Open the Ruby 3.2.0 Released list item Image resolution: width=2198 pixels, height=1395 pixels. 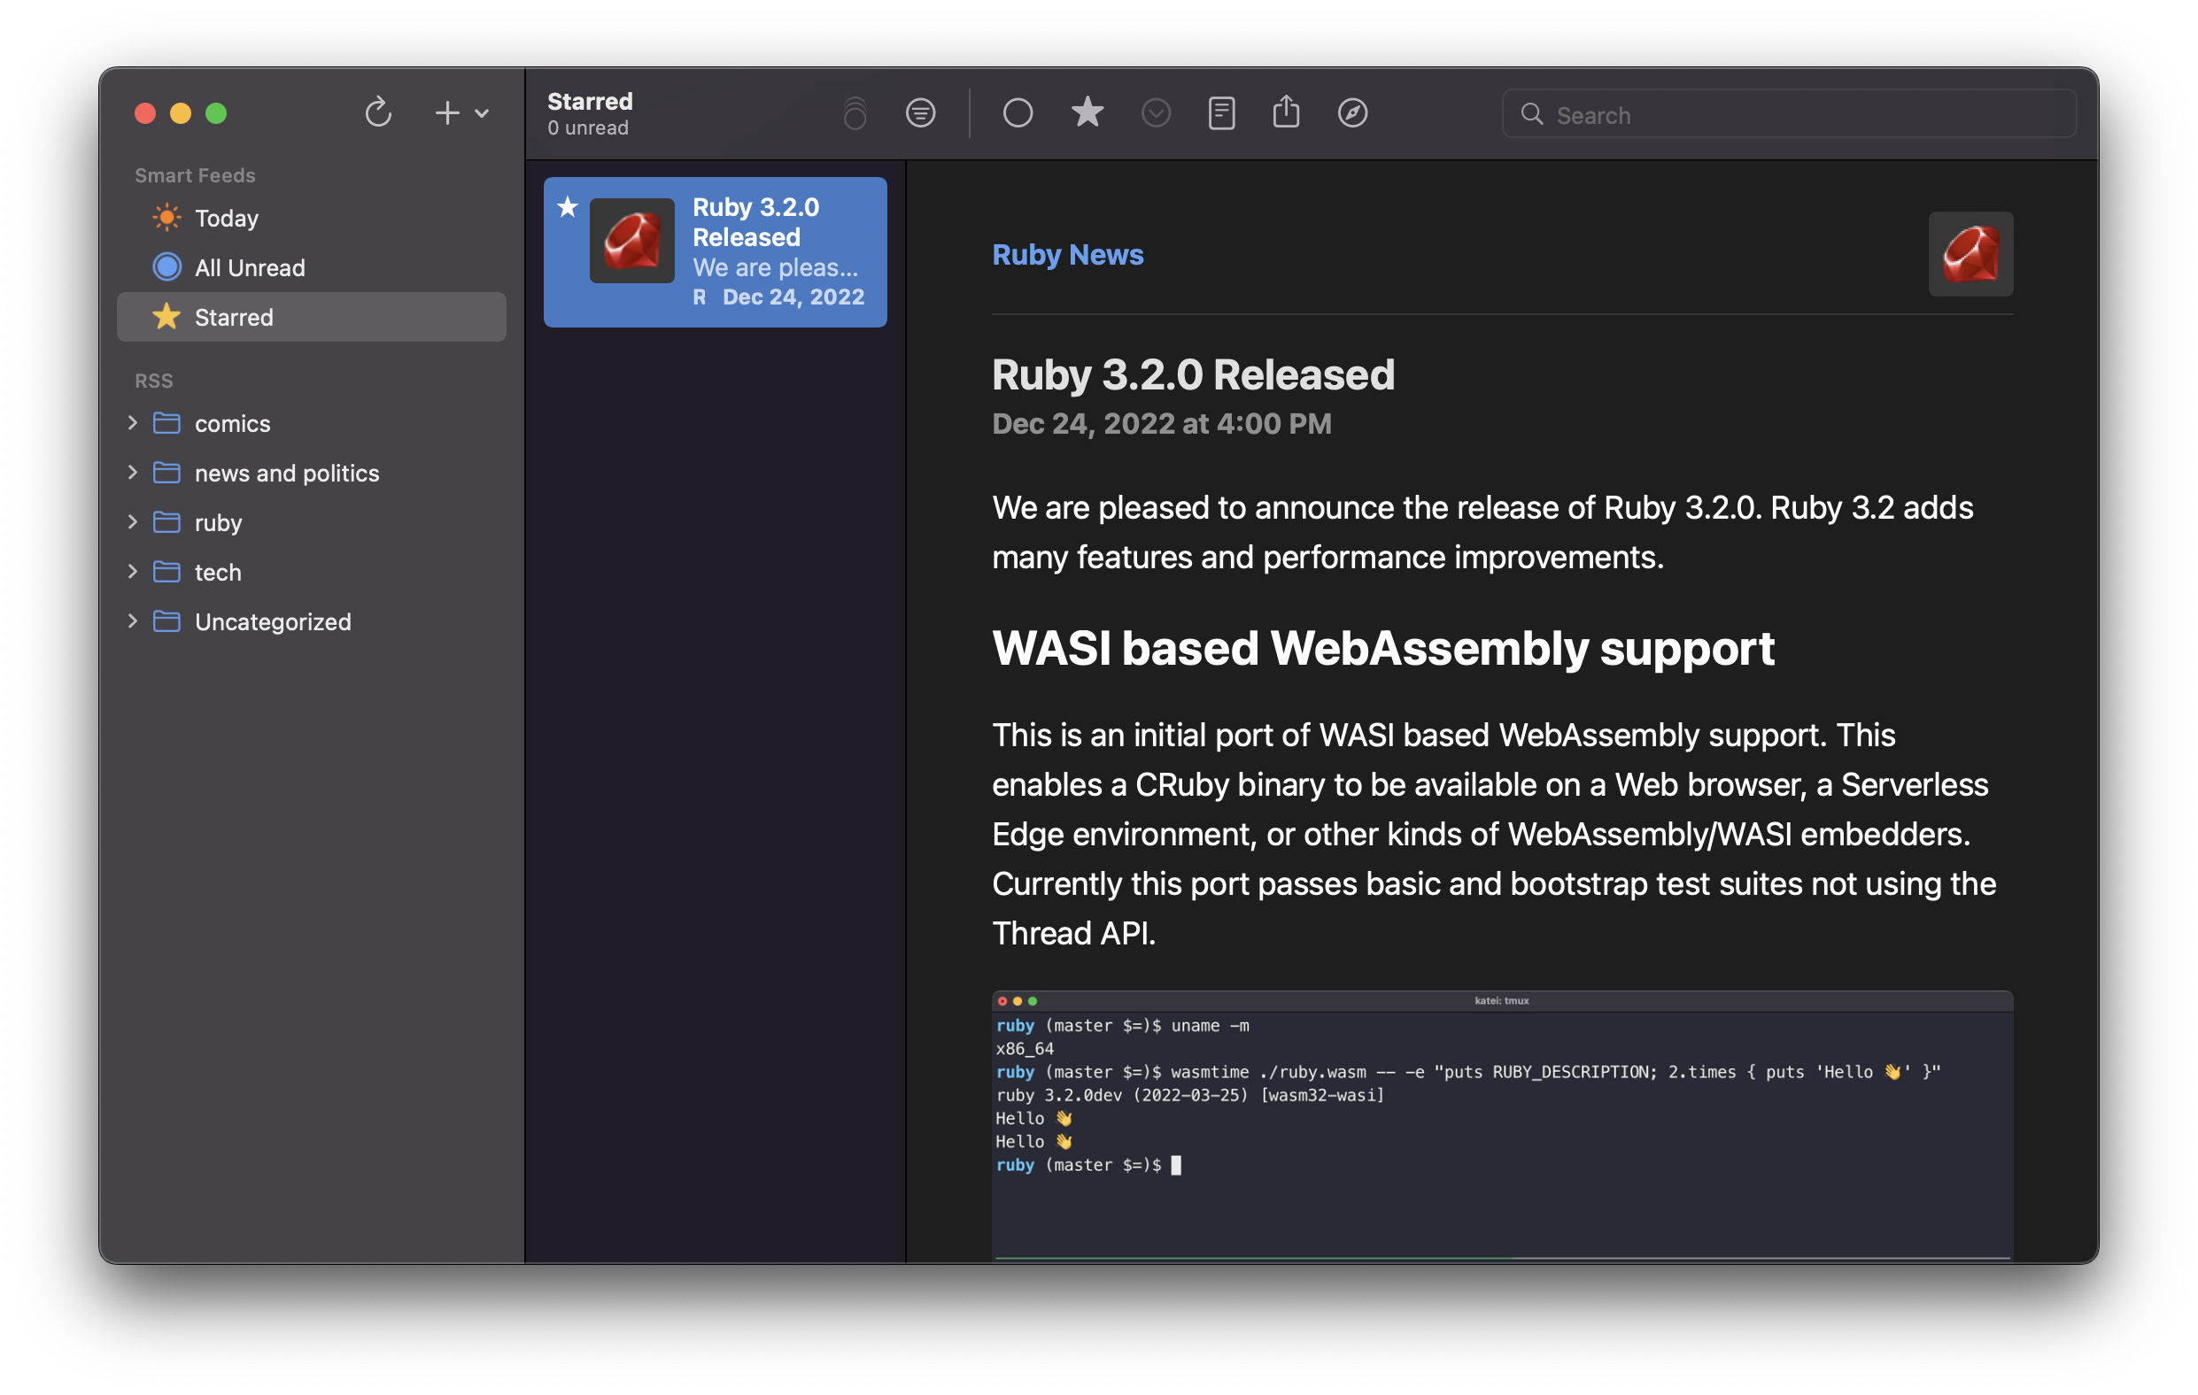[x=715, y=251]
